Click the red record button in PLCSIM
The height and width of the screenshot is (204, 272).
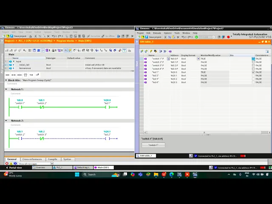228,37
